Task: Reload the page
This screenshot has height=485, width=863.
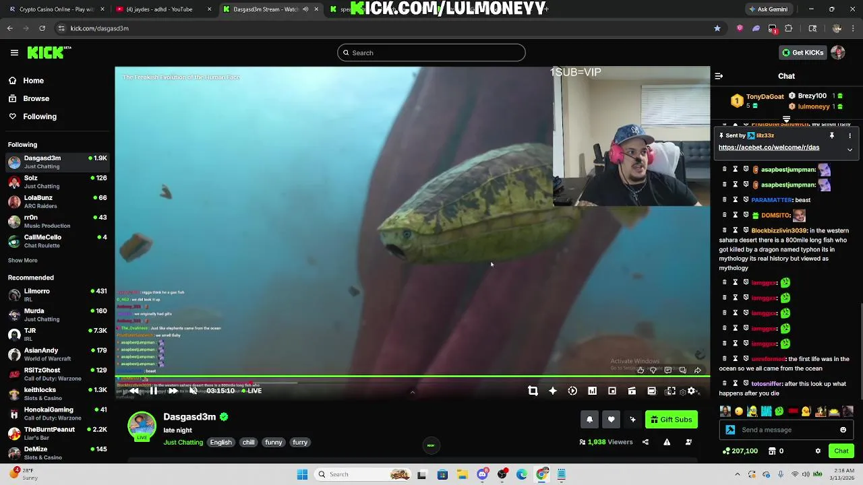Action: pyautogui.click(x=42, y=28)
